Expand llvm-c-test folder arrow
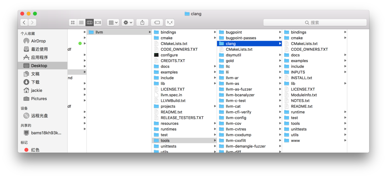 (x=280, y=101)
